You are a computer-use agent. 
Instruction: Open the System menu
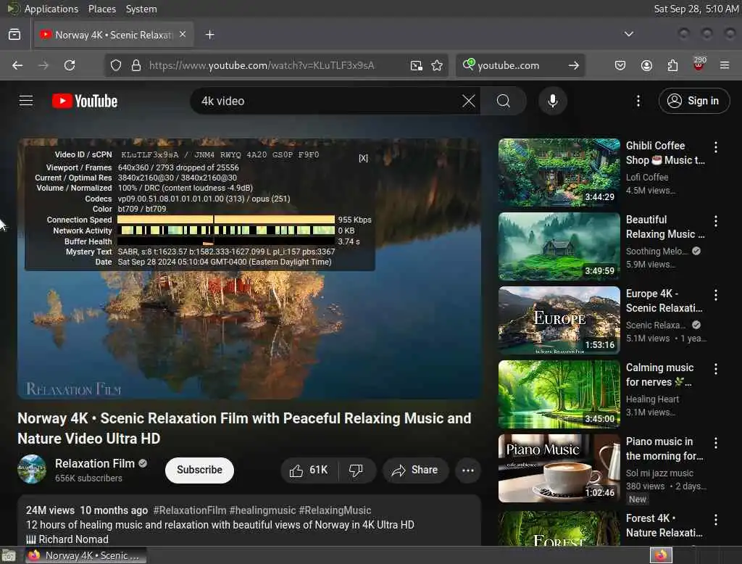click(141, 9)
